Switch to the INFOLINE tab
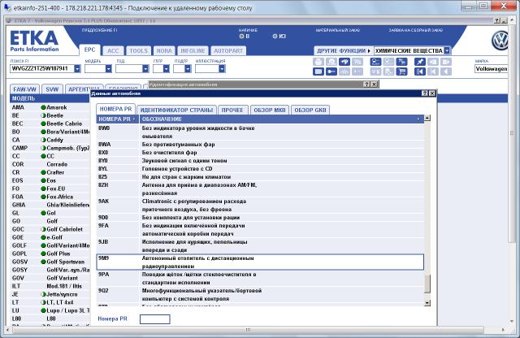 pyautogui.click(x=193, y=50)
